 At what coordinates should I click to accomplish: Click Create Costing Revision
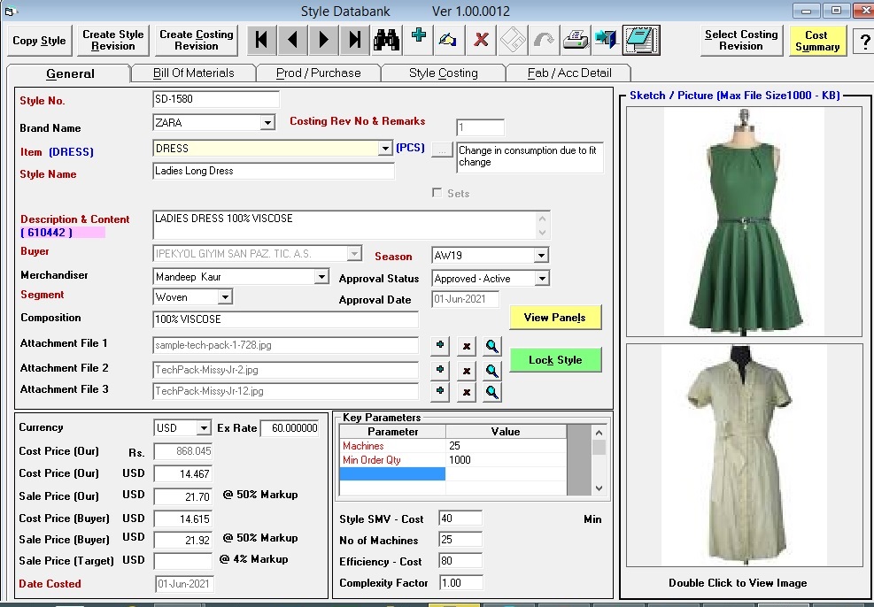197,41
